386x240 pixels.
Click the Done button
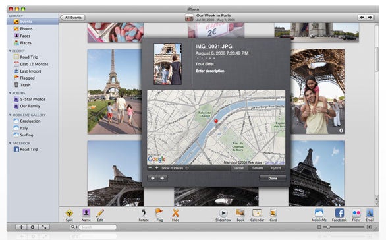pos(273,179)
